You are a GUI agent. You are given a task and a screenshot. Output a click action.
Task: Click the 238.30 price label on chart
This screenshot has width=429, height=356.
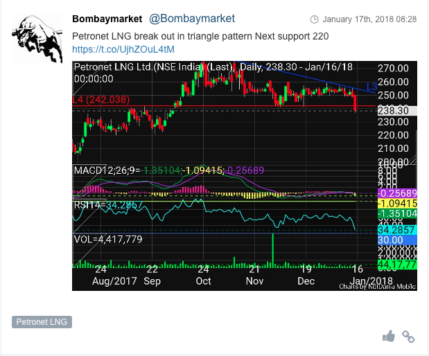pyautogui.click(x=397, y=111)
